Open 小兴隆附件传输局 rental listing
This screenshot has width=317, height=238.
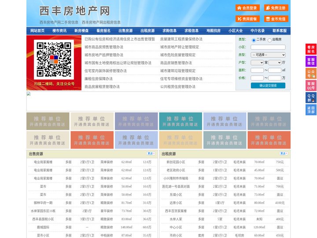[x=176, y=178]
